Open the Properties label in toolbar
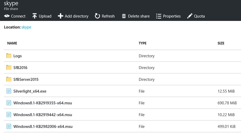Screen dimensions: 241x136 pyautogui.click(x=172, y=16)
